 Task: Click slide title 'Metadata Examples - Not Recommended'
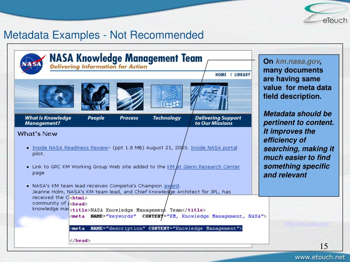pos(104,35)
